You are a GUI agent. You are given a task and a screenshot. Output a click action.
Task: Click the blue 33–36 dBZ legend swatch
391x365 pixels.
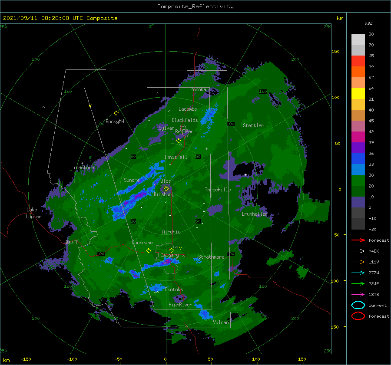[x=358, y=159]
